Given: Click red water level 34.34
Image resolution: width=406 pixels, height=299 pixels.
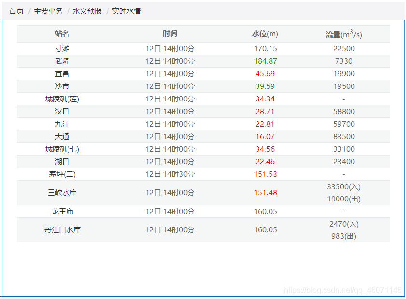Looking at the screenshot, I should coord(265,99).
